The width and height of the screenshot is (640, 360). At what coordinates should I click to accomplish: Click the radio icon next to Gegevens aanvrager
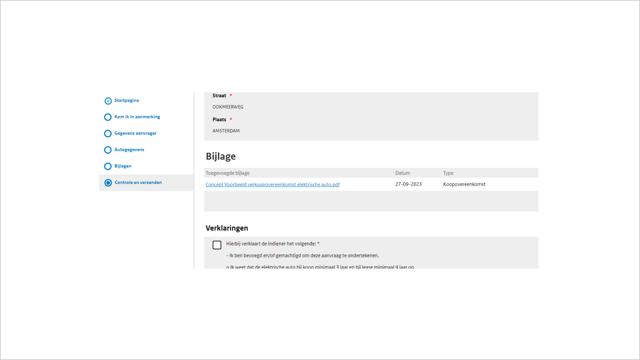(108, 133)
